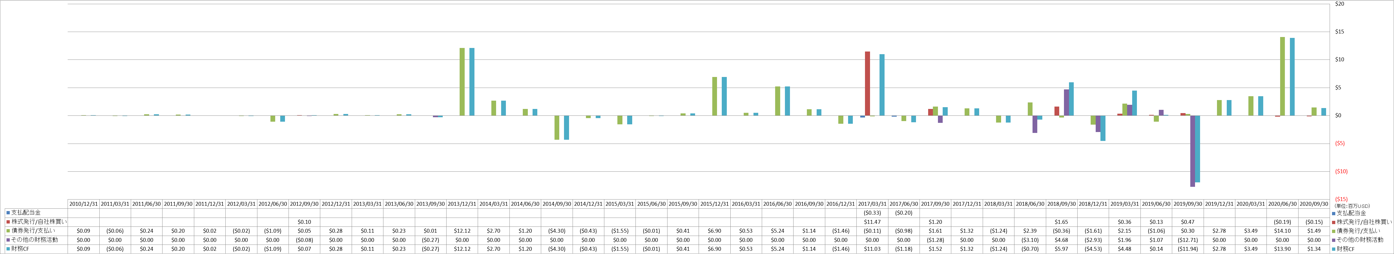This screenshot has width=1394, height=254.
Task: Click the long purple negative bar for 2019/09/30
Action: click(x=1193, y=151)
